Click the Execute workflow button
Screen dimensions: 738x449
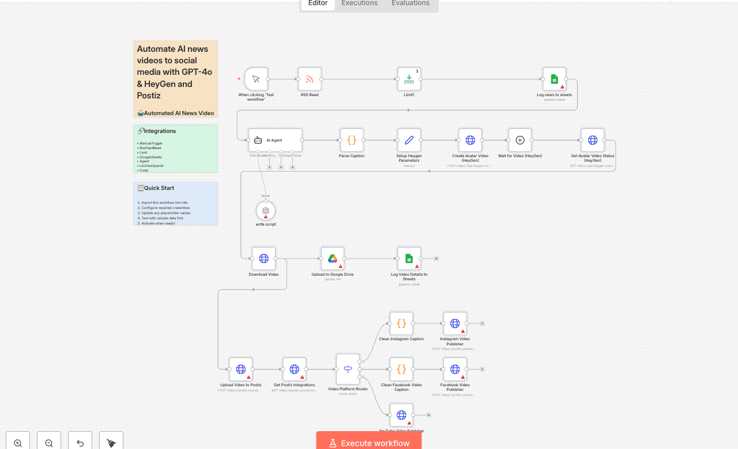click(369, 442)
